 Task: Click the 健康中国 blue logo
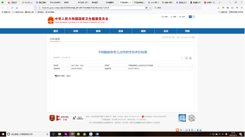click(182, 118)
